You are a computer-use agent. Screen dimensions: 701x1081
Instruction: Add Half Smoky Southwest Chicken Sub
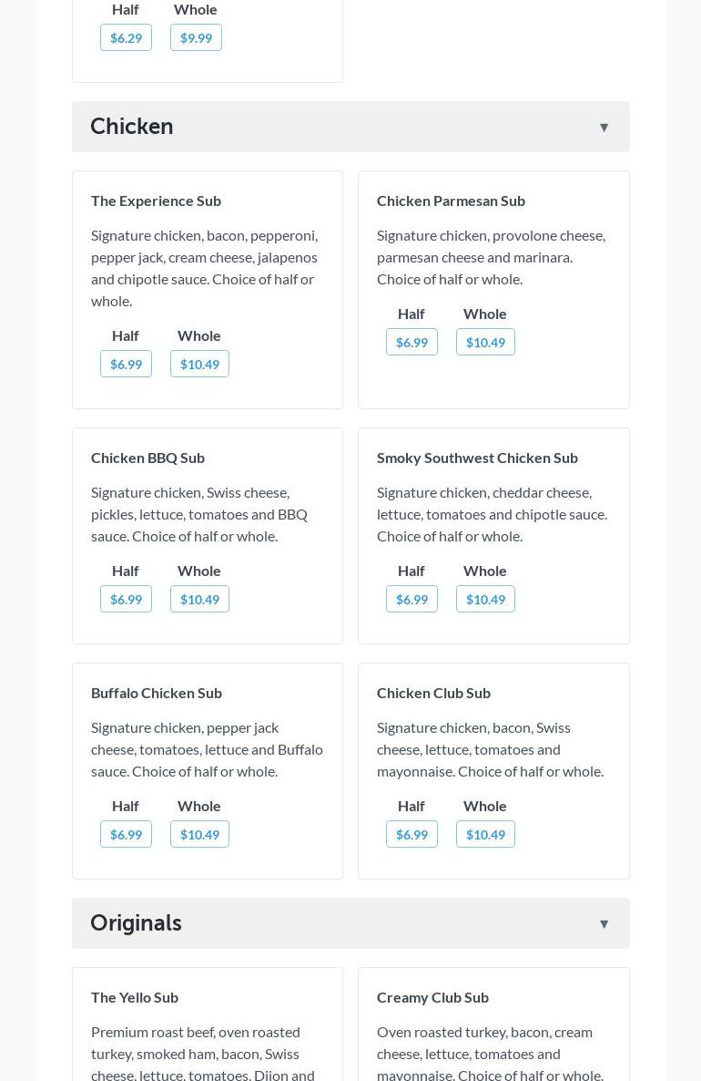click(411, 599)
